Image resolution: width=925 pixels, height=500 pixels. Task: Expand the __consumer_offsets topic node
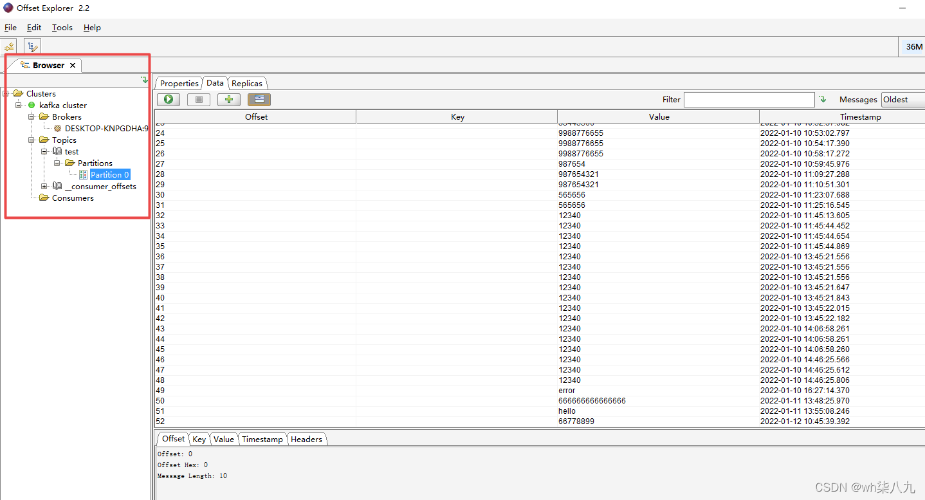tap(44, 186)
